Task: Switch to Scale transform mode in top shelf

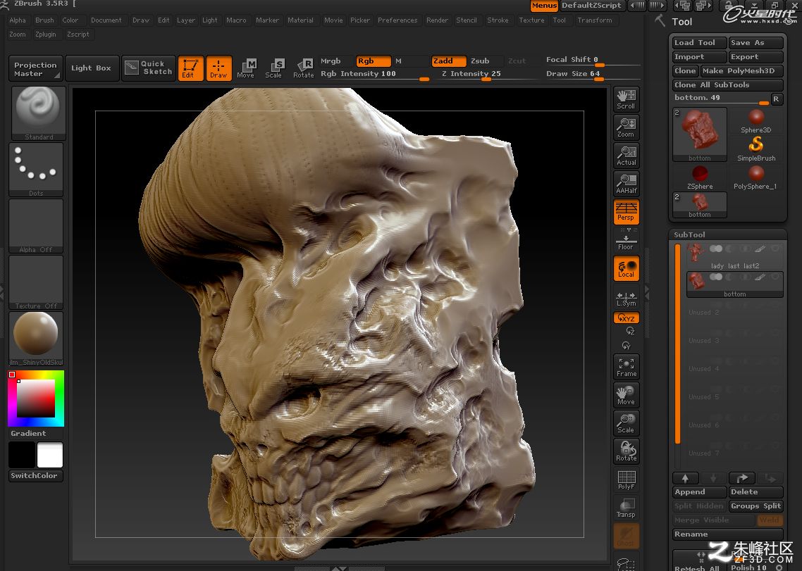Action: (273, 68)
